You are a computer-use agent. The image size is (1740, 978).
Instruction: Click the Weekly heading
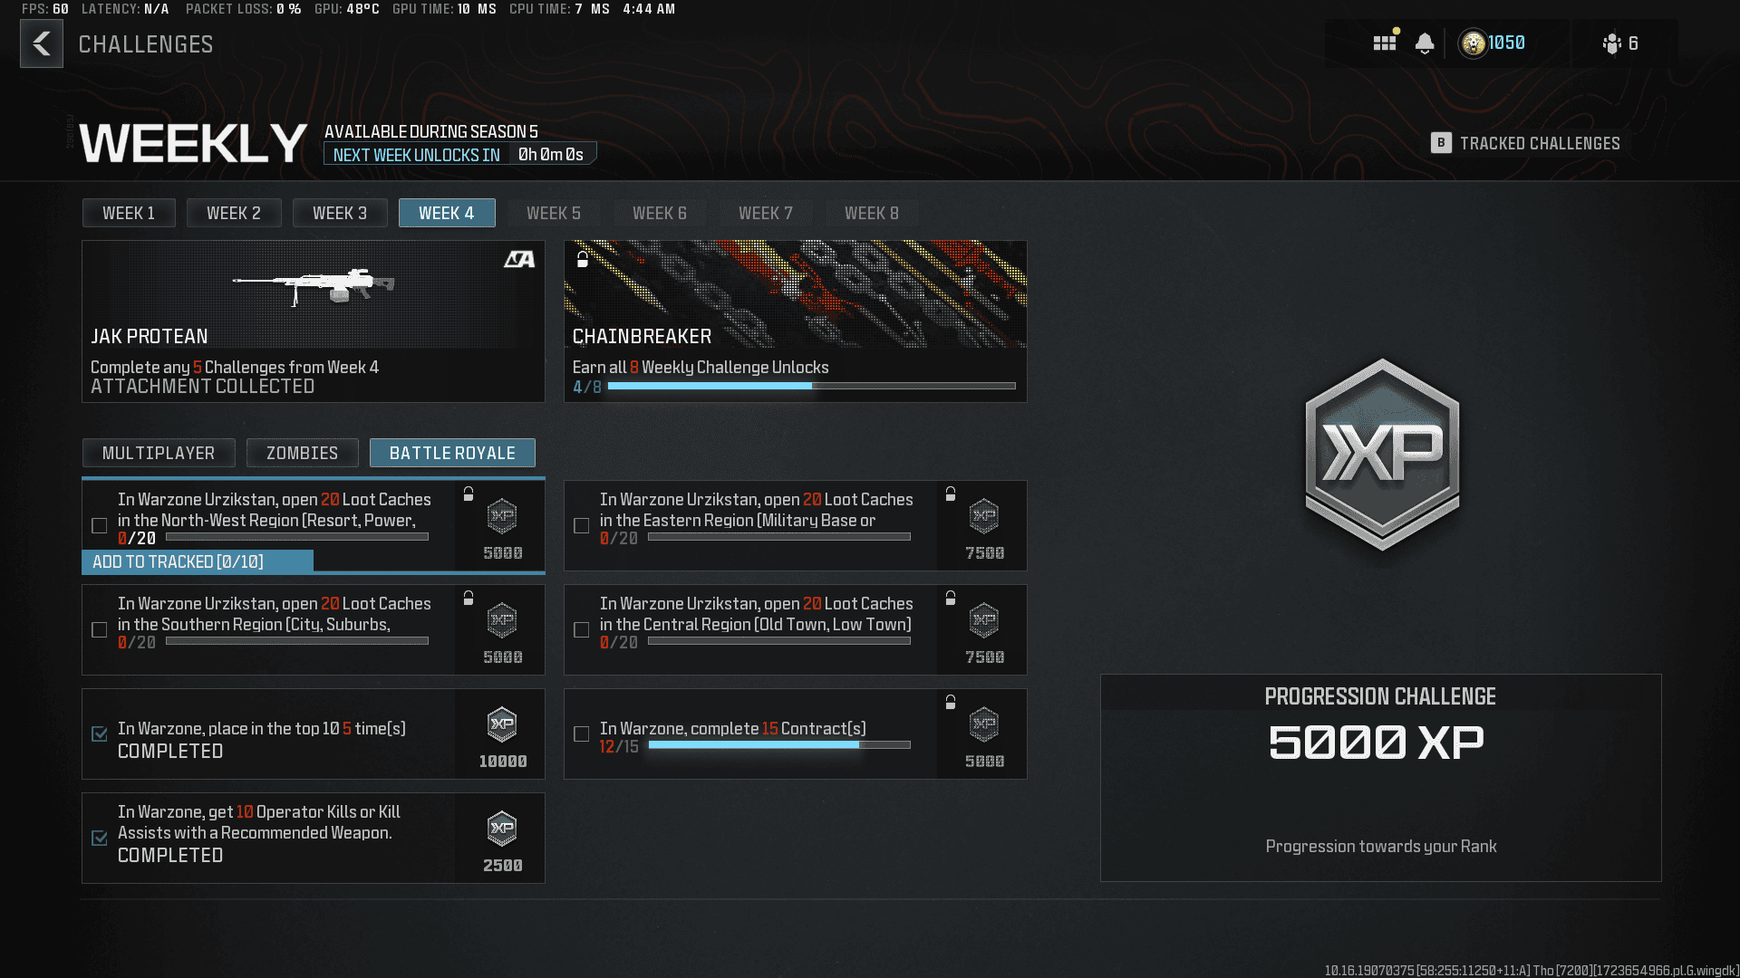click(193, 143)
